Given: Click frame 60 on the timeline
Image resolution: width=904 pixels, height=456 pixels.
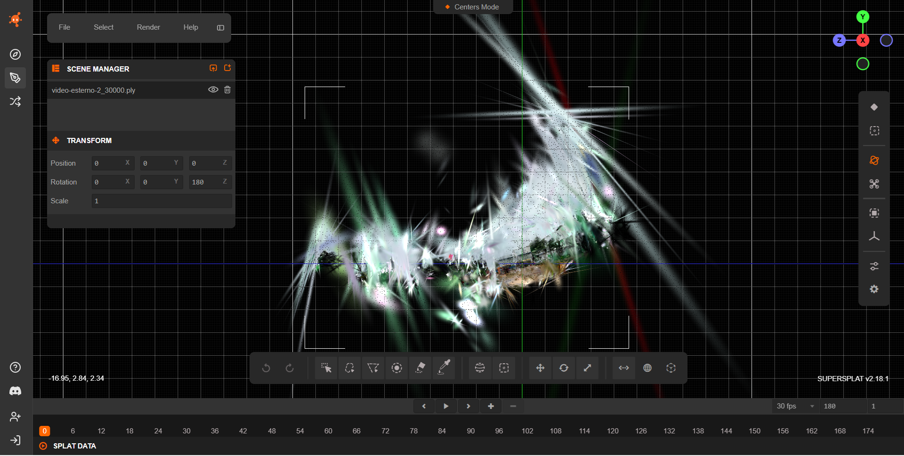Looking at the screenshot, I should click(328, 431).
